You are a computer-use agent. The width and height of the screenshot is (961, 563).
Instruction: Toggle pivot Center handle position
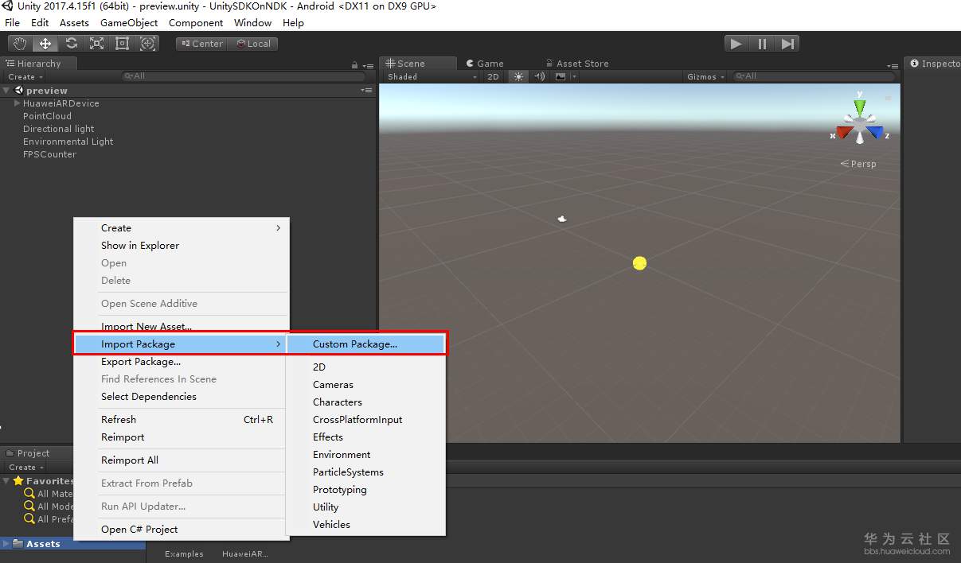pos(202,44)
